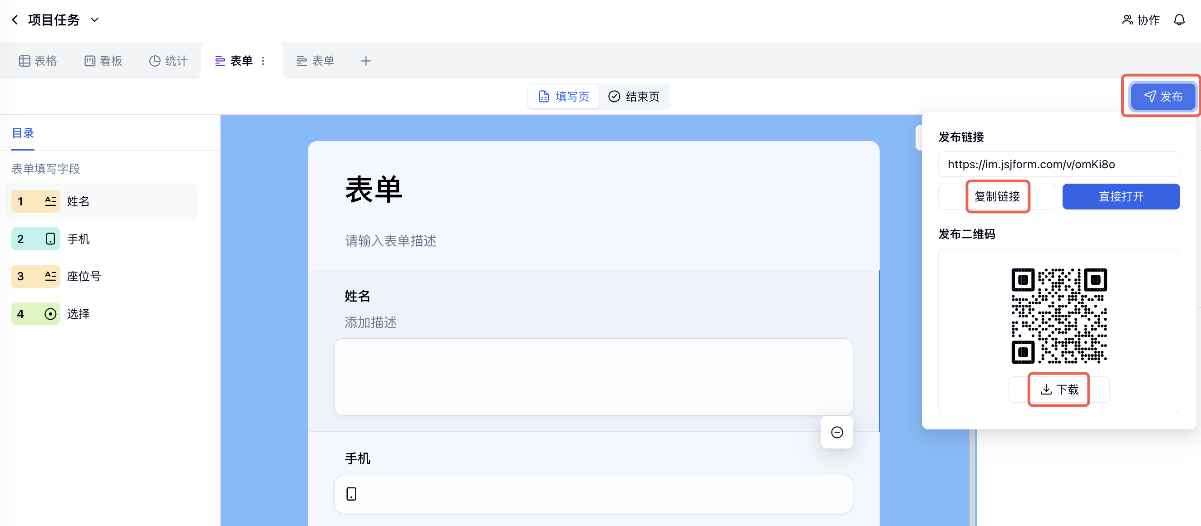Open the 协作 collaboration option

1140,19
